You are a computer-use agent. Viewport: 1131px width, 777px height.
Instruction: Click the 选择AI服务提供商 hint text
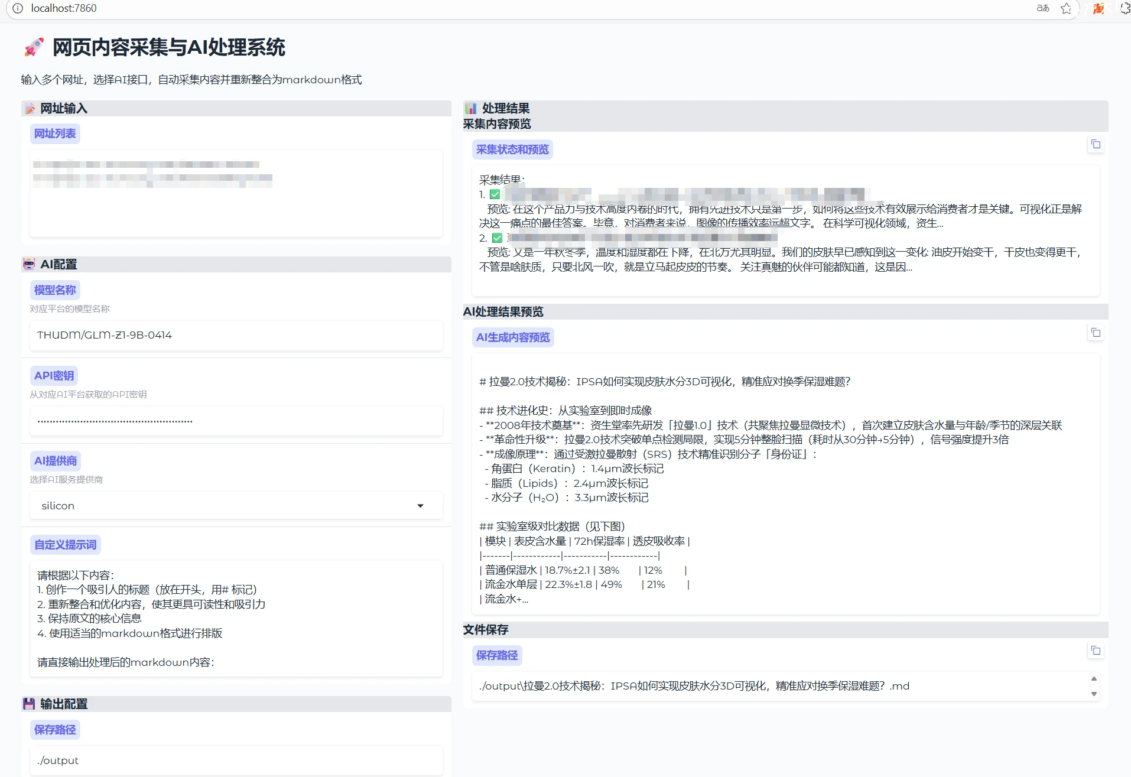point(66,480)
